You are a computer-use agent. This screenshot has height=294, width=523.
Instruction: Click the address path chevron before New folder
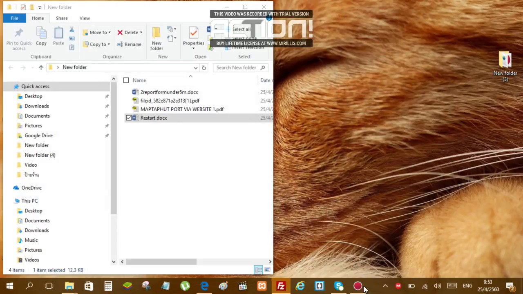[x=58, y=67]
